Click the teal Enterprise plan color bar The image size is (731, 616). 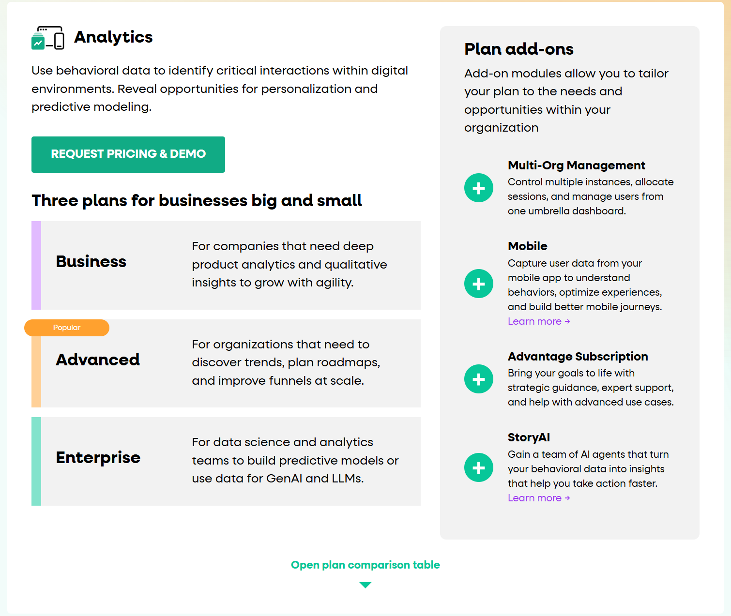coord(36,461)
